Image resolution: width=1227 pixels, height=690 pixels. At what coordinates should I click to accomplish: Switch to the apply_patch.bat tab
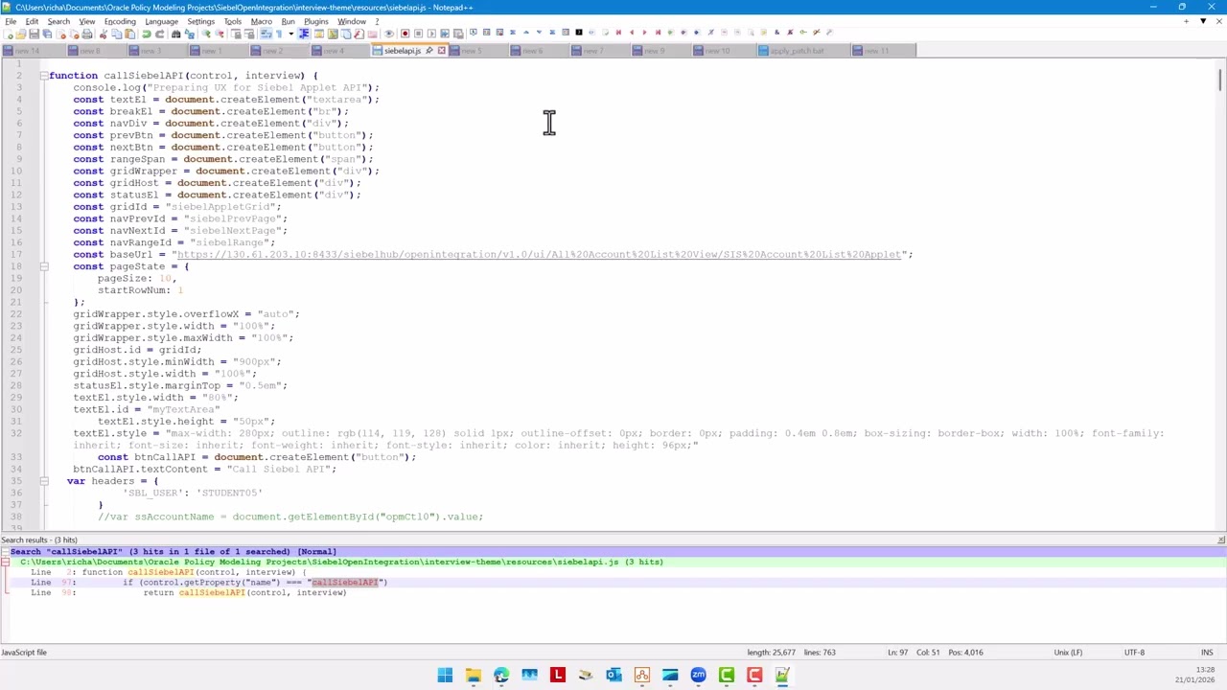tap(803, 51)
